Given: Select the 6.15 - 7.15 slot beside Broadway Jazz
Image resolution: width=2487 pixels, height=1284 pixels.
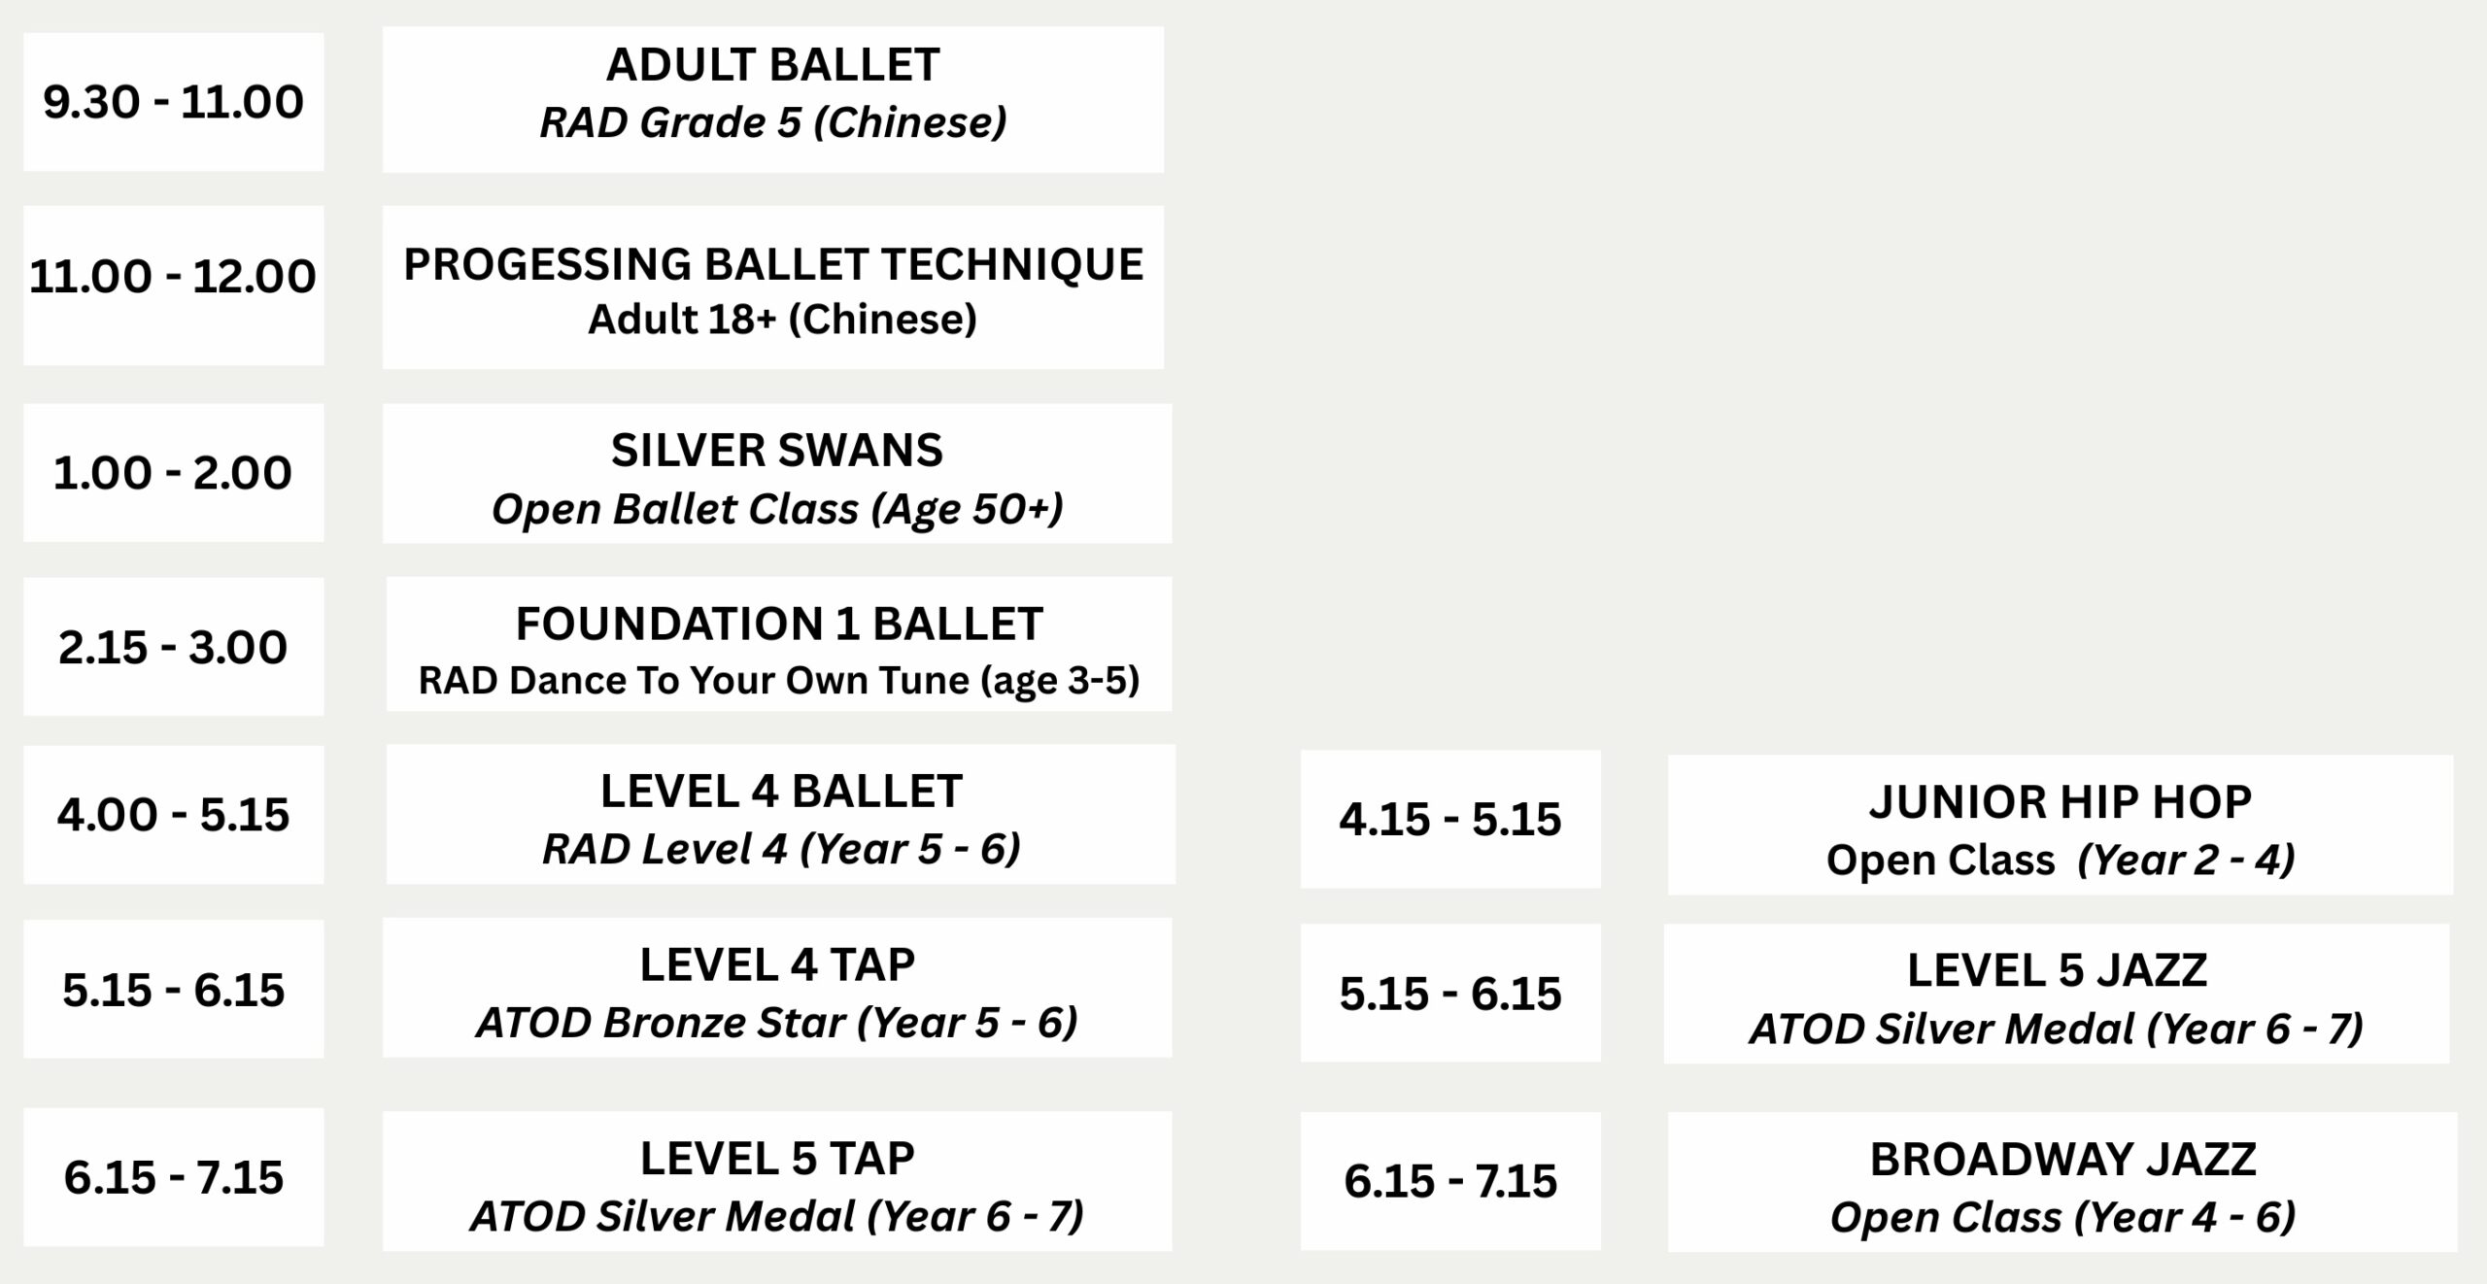Looking at the screenshot, I should pos(1450,1181).
